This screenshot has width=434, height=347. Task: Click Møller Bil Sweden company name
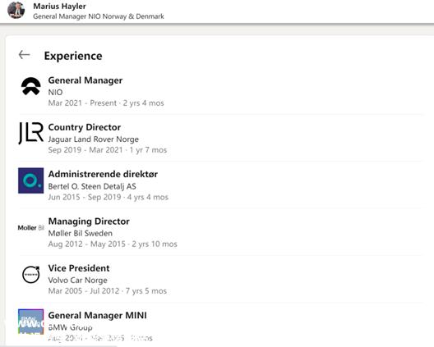pyautogui.click(x=81, y=233)
